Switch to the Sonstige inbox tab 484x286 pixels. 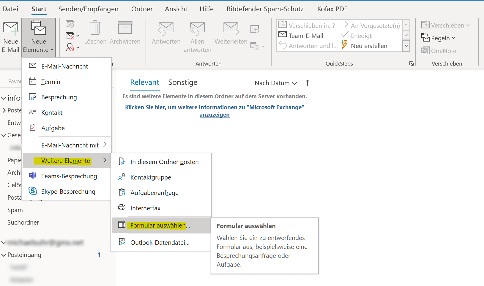(183, 82)
